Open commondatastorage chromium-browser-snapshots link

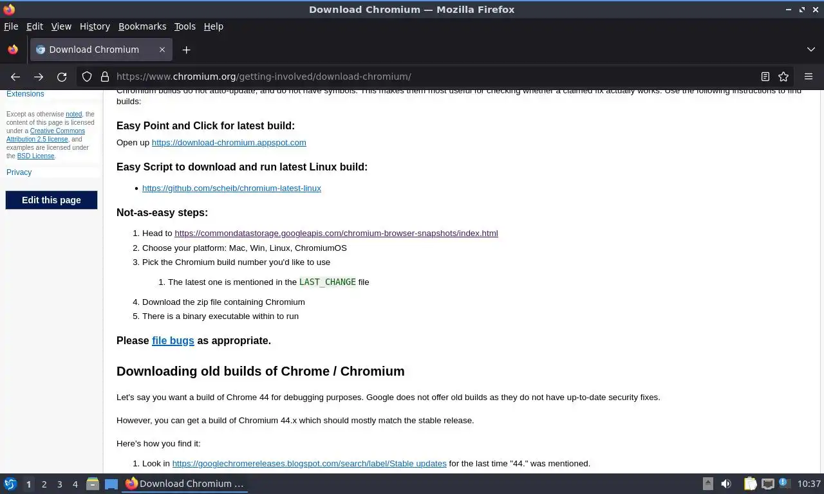click(336, 233)
